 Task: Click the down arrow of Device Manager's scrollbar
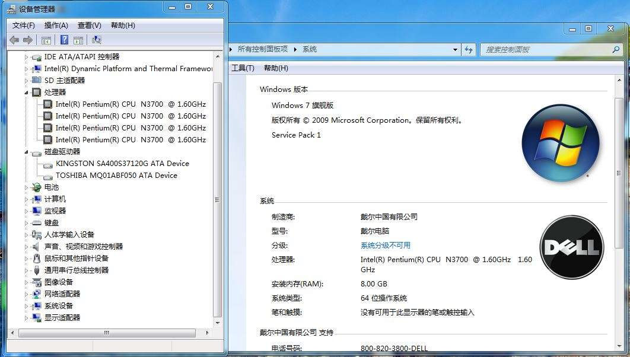pyautogui.click(x=217, y=323)
